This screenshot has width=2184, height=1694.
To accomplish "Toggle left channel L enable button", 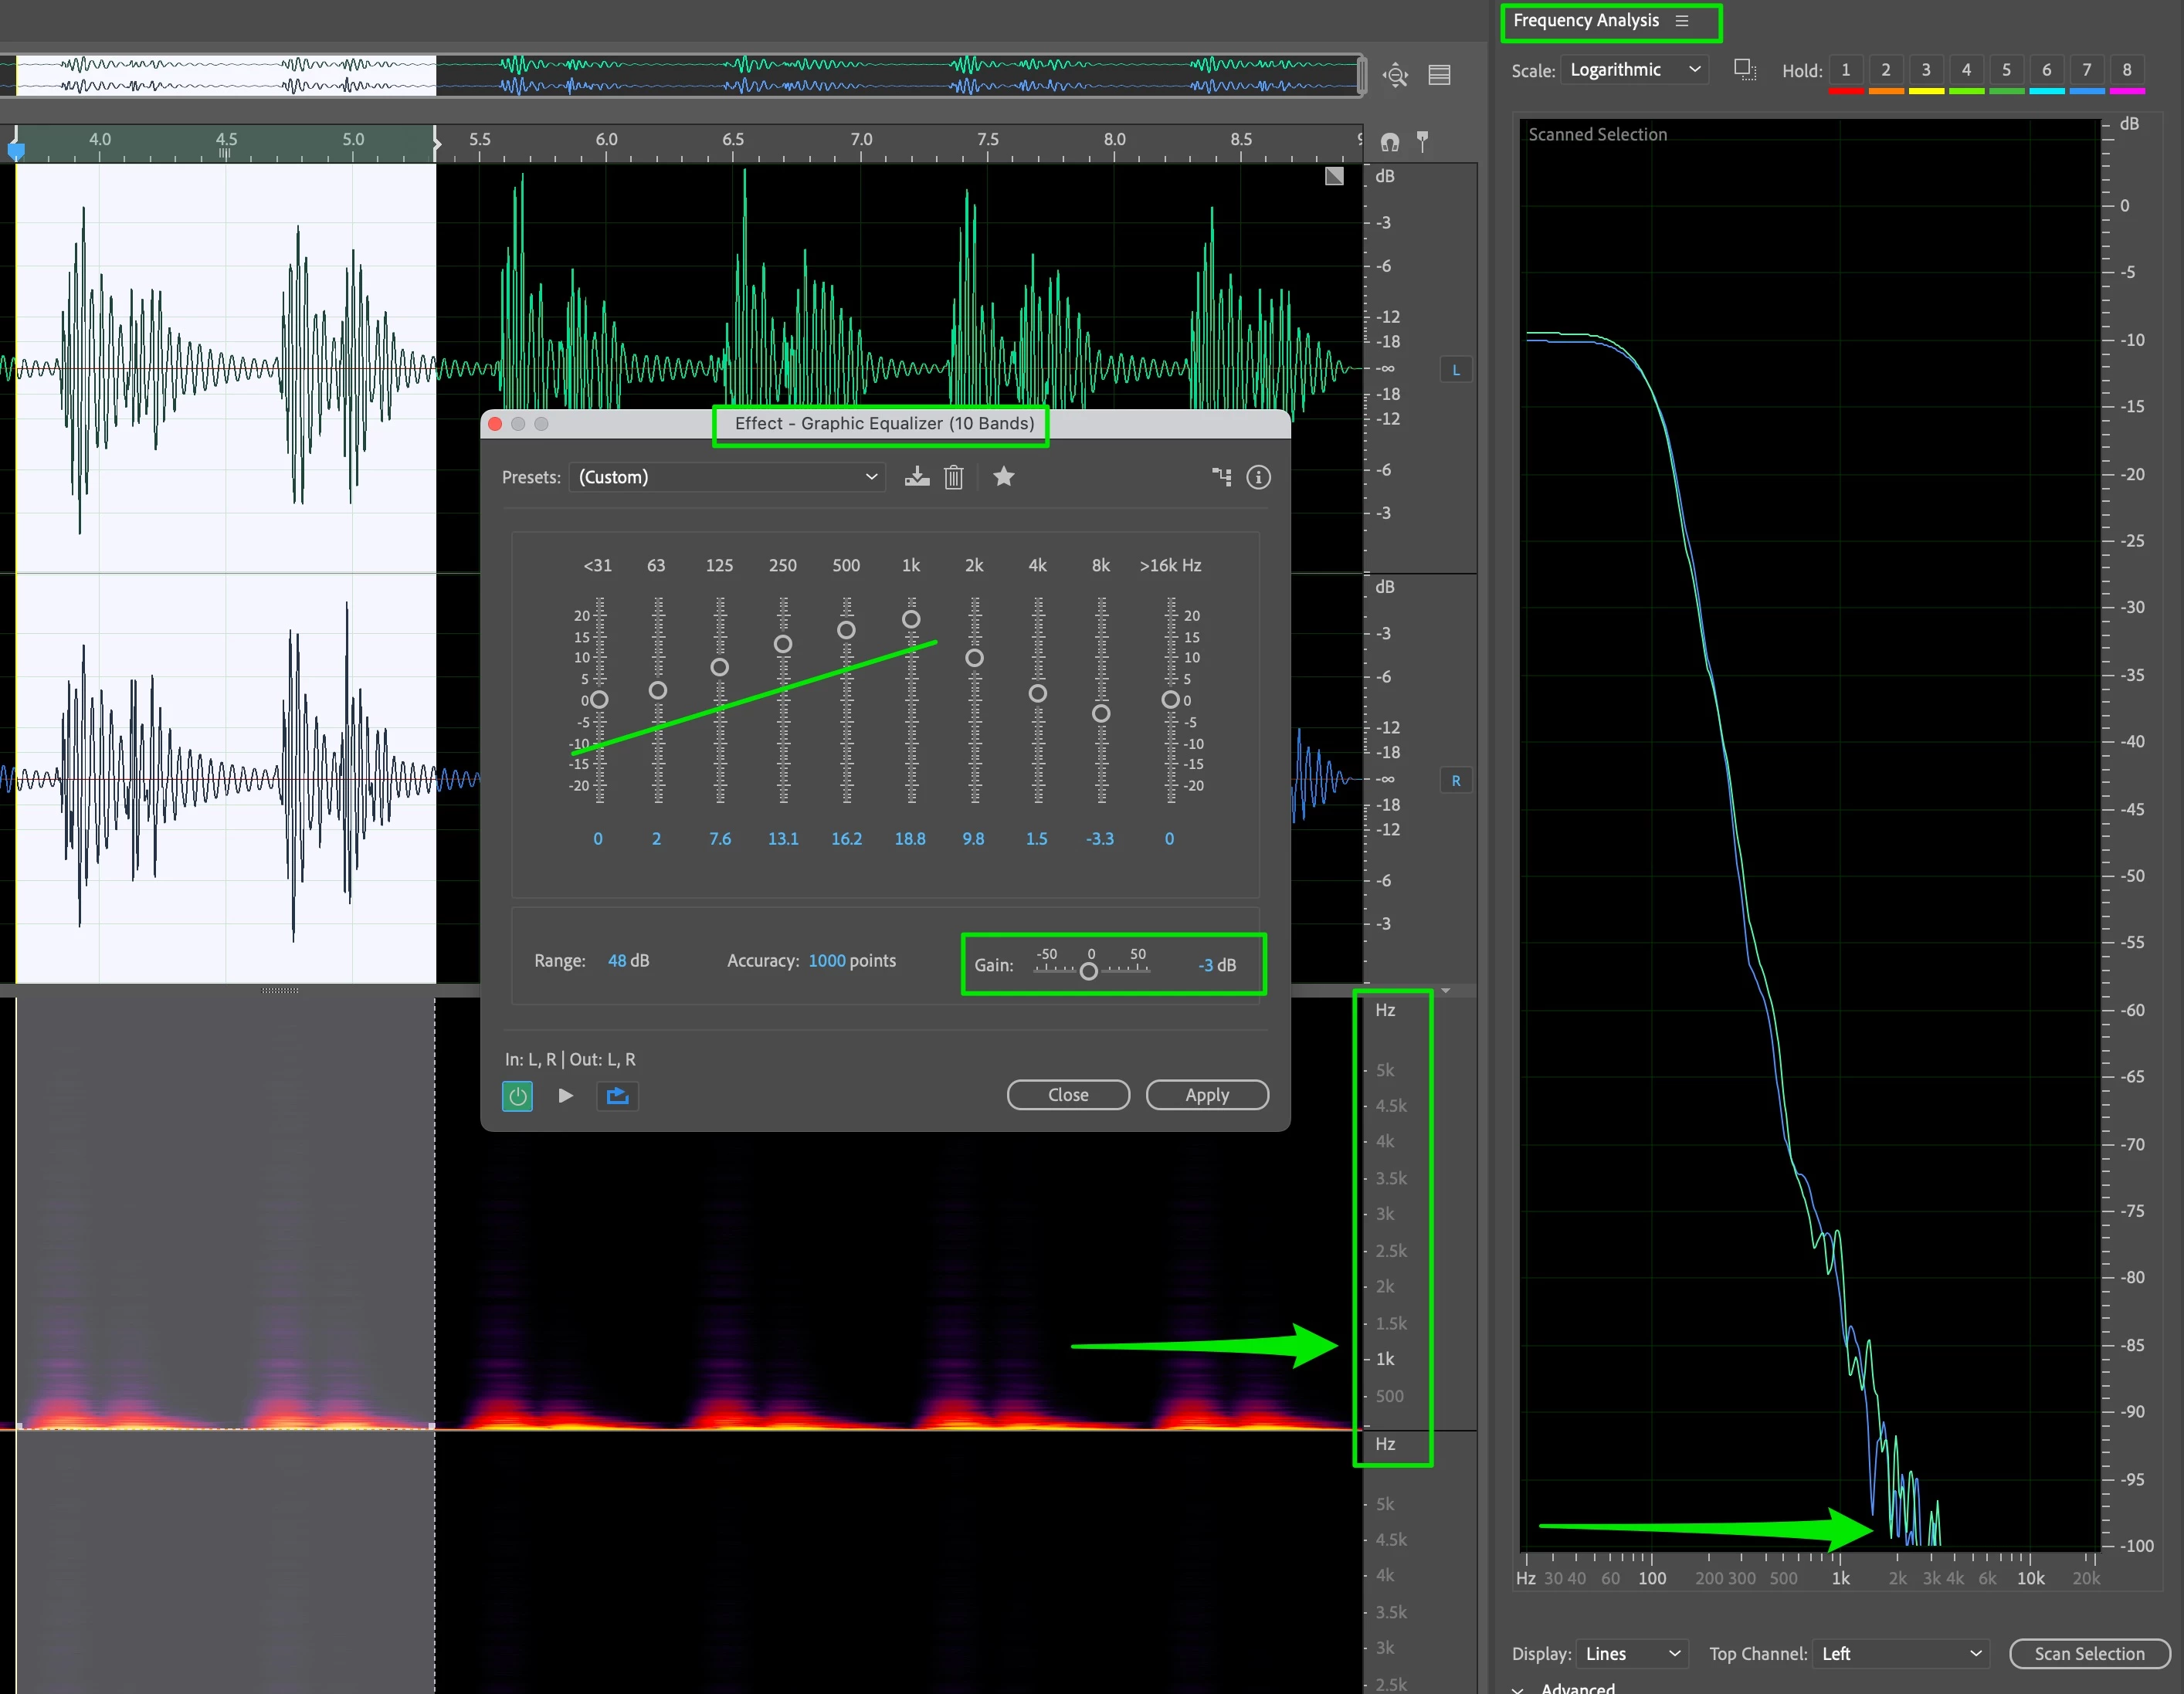I will [1455, 370].
